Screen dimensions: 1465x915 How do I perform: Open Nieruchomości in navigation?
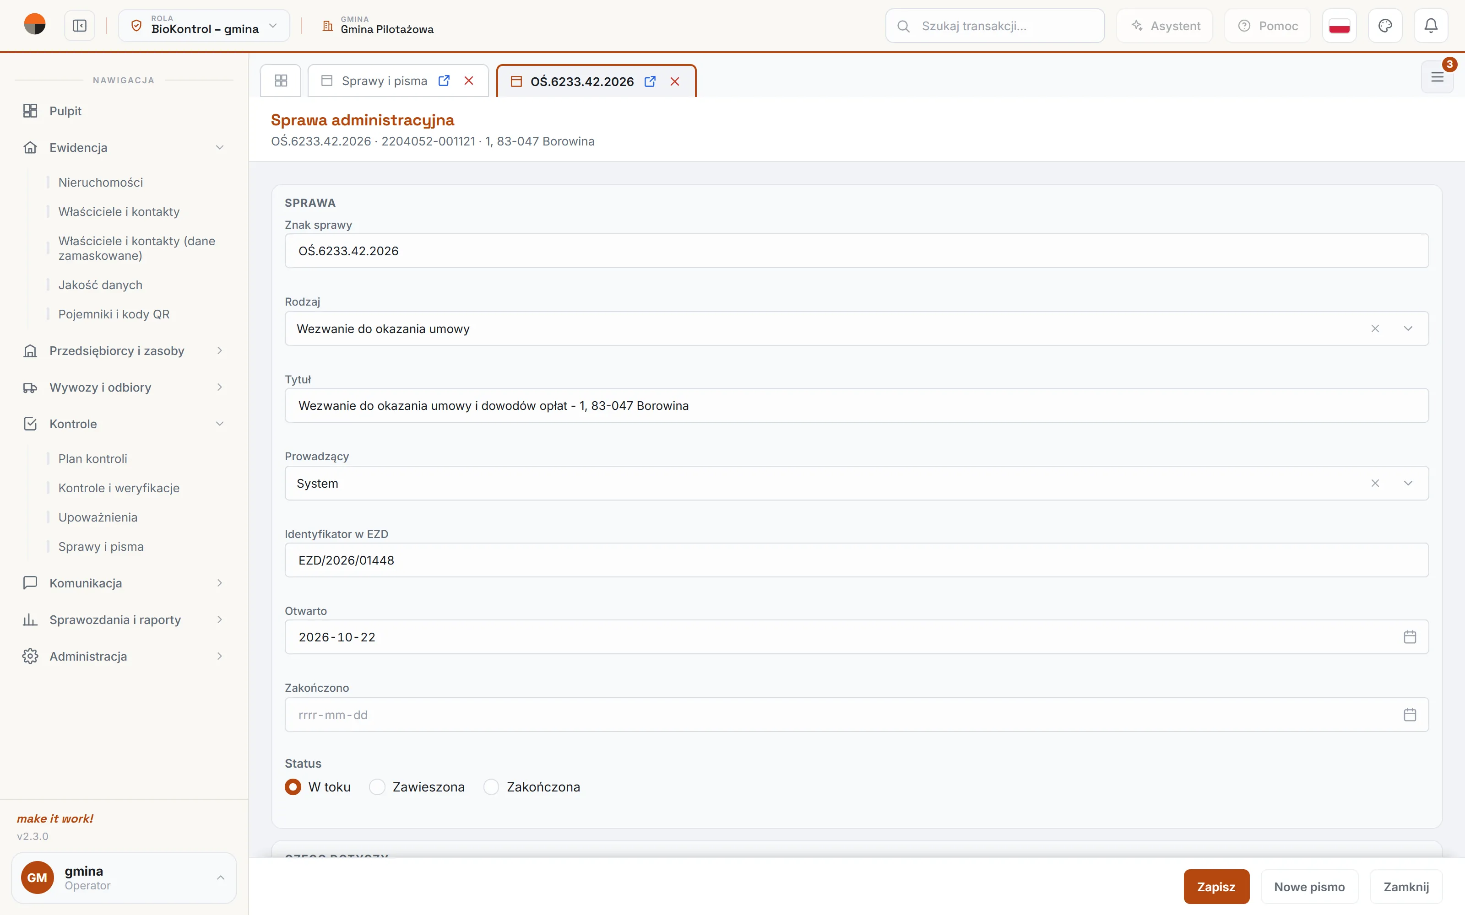click(101, 182)
